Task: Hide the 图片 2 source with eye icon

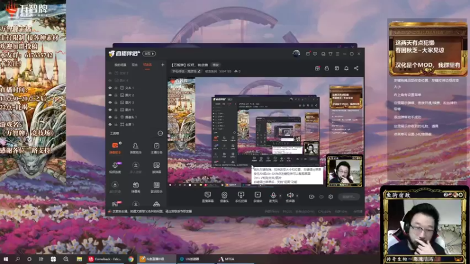Action: [x=110, y=95]
